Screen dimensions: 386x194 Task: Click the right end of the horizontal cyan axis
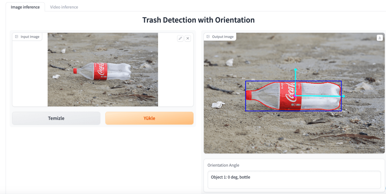pyautogui.click(x=343, y=96)
